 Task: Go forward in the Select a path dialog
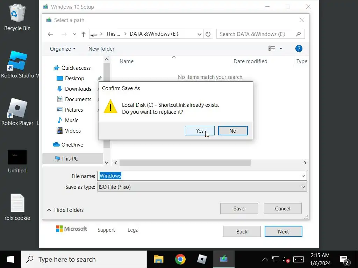(64, 34)
